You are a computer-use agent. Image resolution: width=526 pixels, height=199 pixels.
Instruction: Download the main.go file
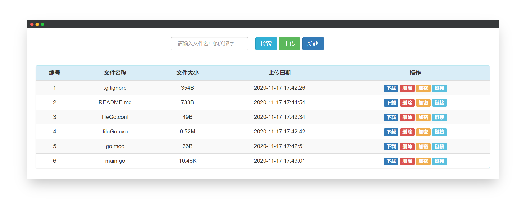[391, 161]
